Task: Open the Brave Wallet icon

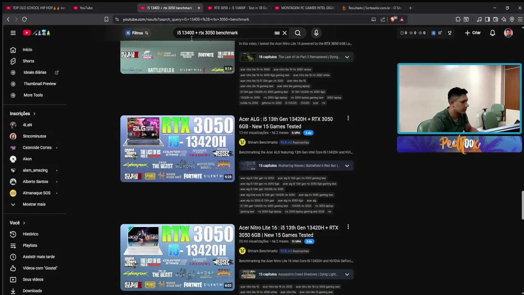Action: (x=495, y=19)
